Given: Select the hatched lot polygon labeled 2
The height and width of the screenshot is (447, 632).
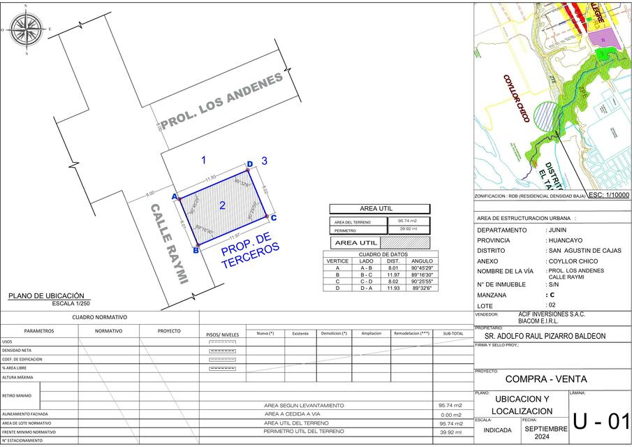Looking at the screenshot, I should tap(223, 206).
